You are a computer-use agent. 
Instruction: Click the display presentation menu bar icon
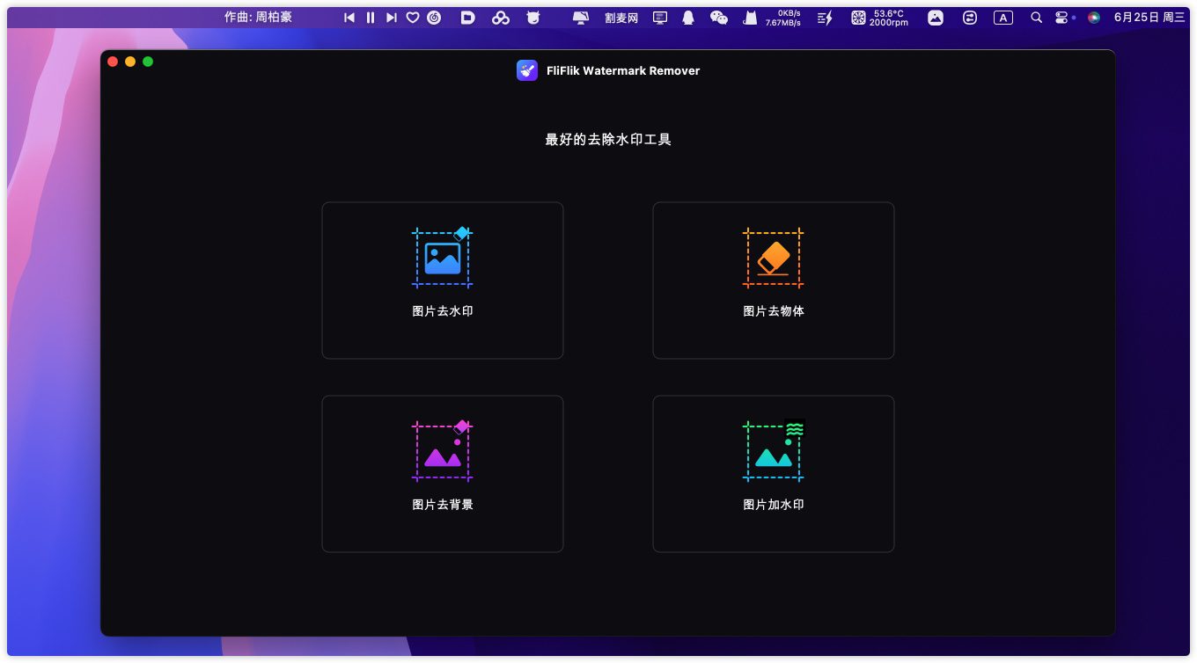pos(660,18)
